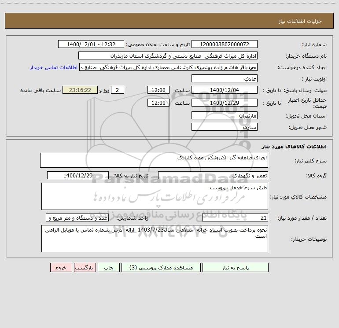Click the مشخصات کالای مورد نیاز label
Viewport: 339px width, 328px height.
point(298,197)
